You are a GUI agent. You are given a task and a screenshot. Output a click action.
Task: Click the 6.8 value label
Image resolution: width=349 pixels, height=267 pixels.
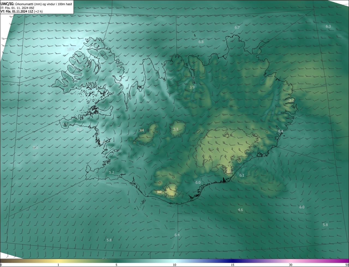(x=201, y=42)
